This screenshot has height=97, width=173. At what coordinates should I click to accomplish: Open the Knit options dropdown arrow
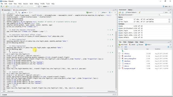coord(28,13)
